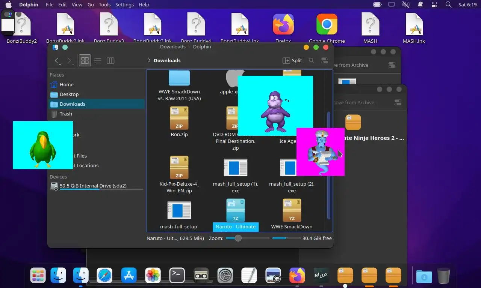Select the MASH.lnk desktop shortcut
Screen dimensions: 481x288
[x=414, y=28]
